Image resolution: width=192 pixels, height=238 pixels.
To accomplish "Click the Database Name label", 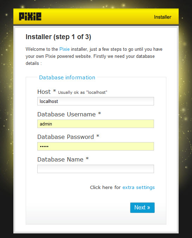I will (60, 159).
